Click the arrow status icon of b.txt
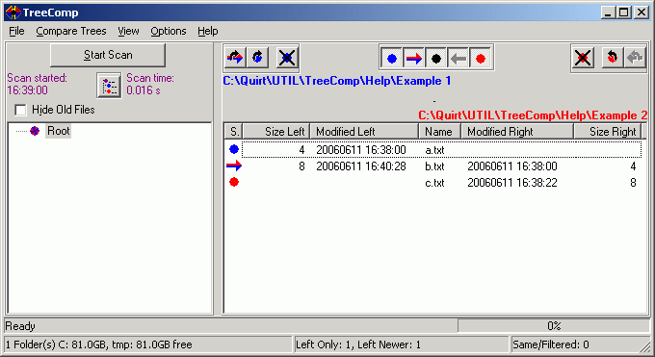This screenshot has width=655, height=357. [234, 166]
